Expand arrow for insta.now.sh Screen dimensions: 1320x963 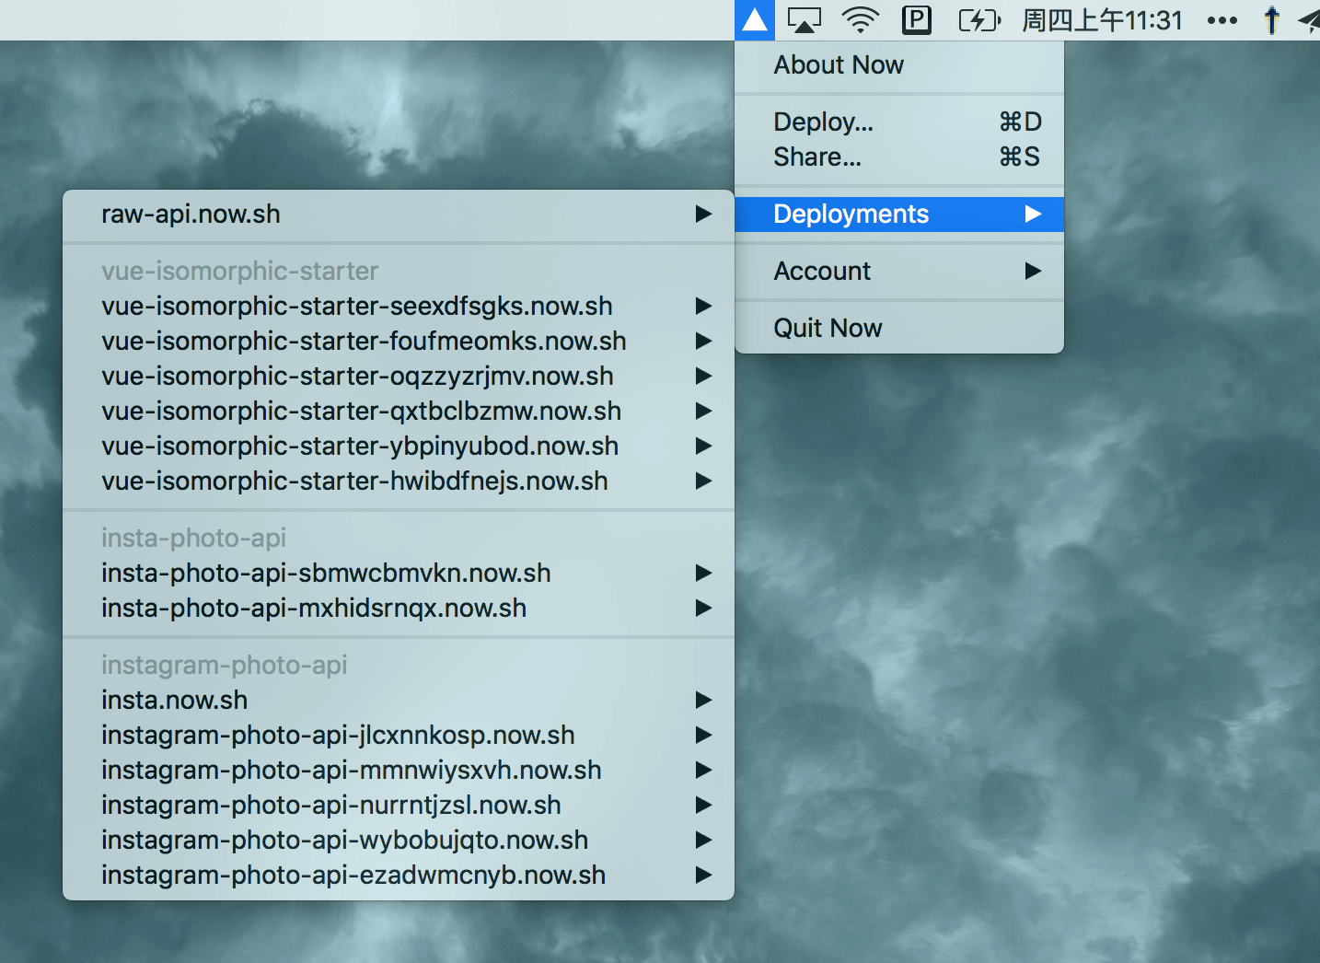click(x=703, y=701)
